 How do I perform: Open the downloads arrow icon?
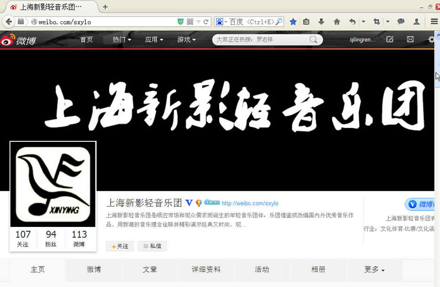[321, 22]
